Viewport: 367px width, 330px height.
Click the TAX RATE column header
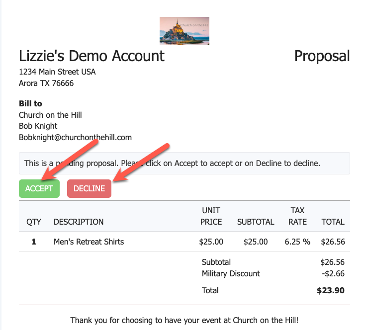(297, 216)
